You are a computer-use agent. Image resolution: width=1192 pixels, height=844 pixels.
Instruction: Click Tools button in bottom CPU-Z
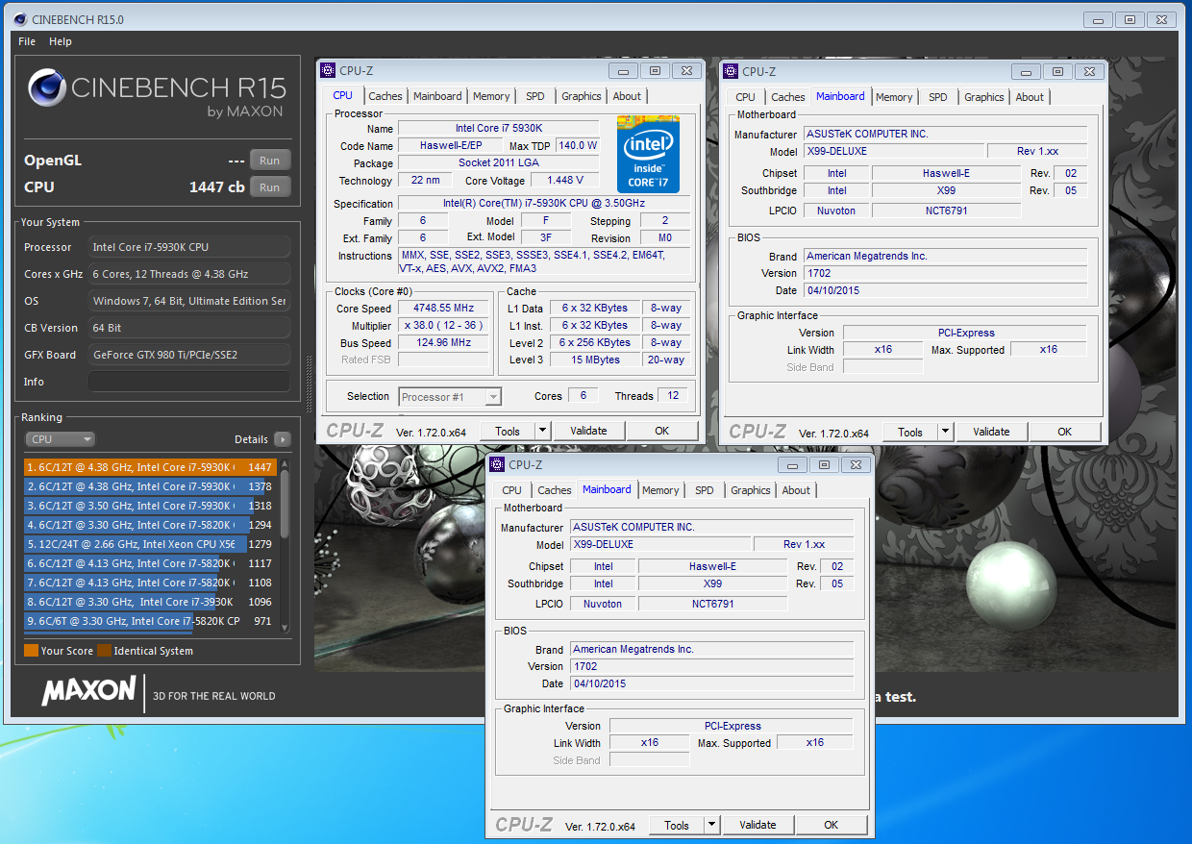point(676,825)
